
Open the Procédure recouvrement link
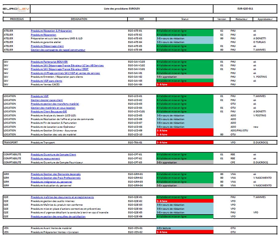[x=45, y=158]
